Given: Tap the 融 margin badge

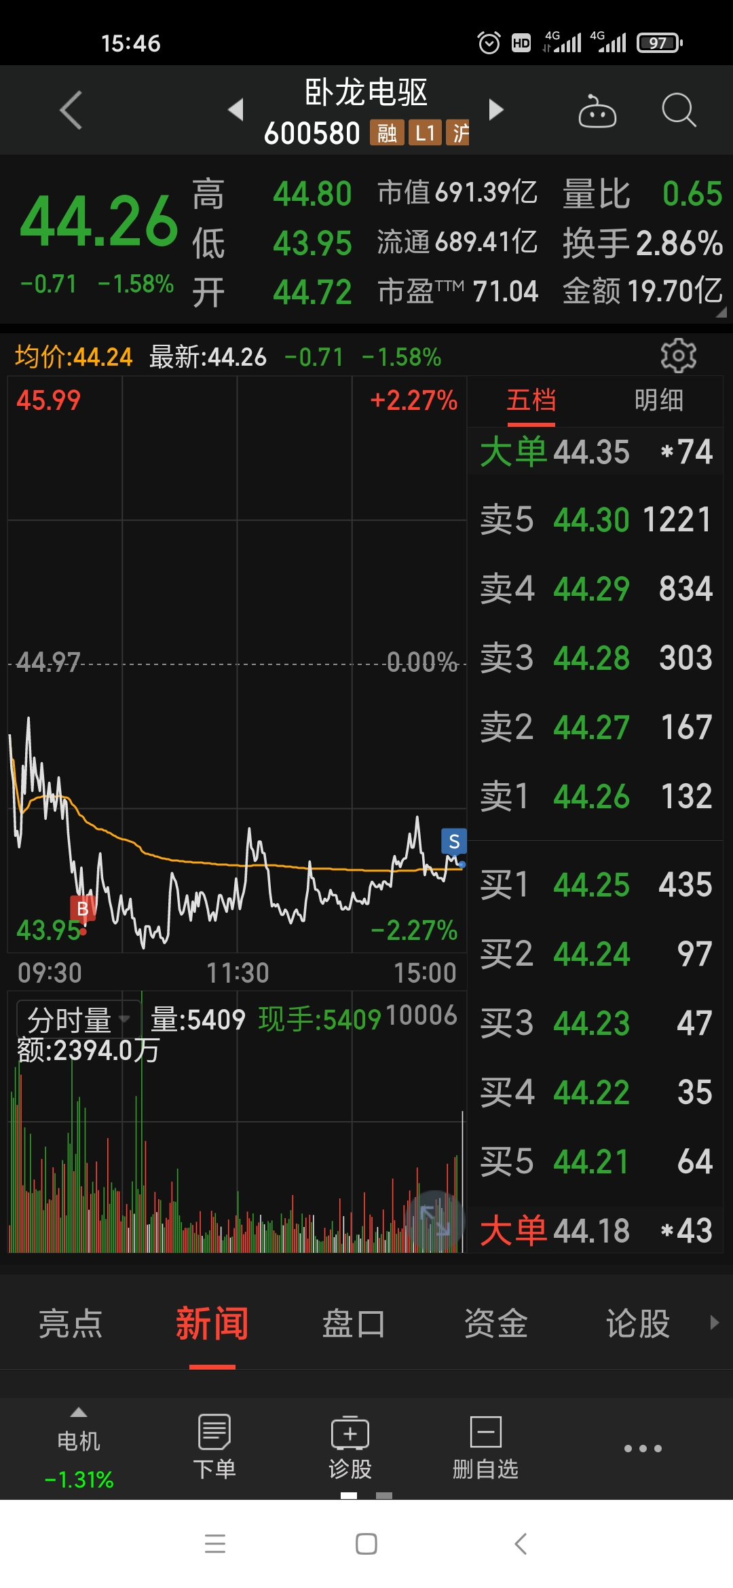Looking at the screenshot, I should point(387,133).
